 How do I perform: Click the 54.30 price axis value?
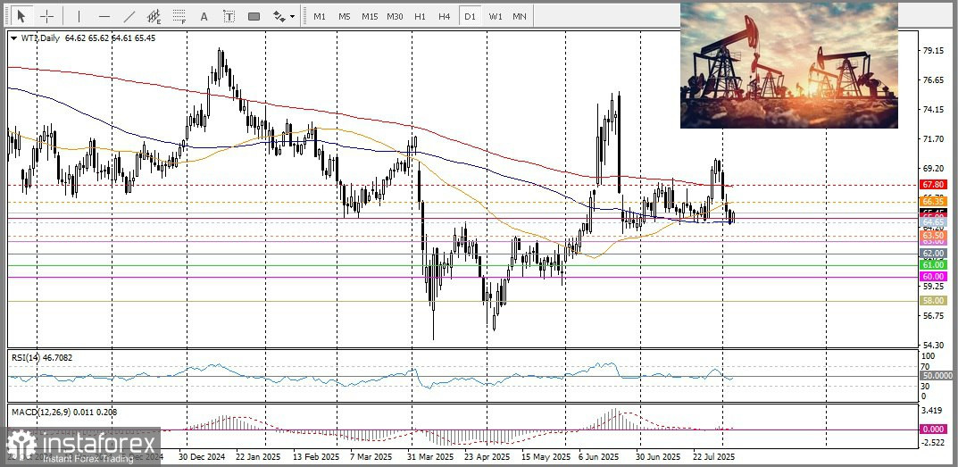(x=933, y=345)
